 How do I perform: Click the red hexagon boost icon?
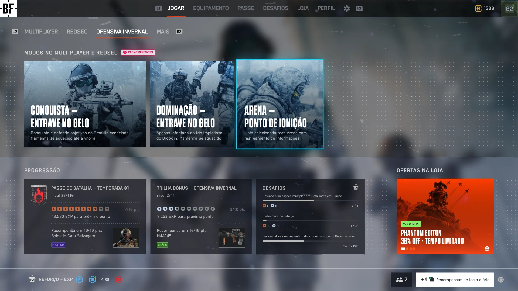119,279
